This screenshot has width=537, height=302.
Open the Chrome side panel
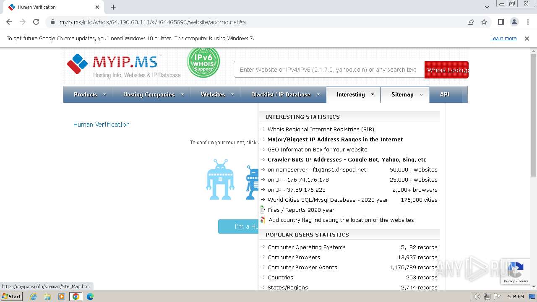[x=501, y=22]
